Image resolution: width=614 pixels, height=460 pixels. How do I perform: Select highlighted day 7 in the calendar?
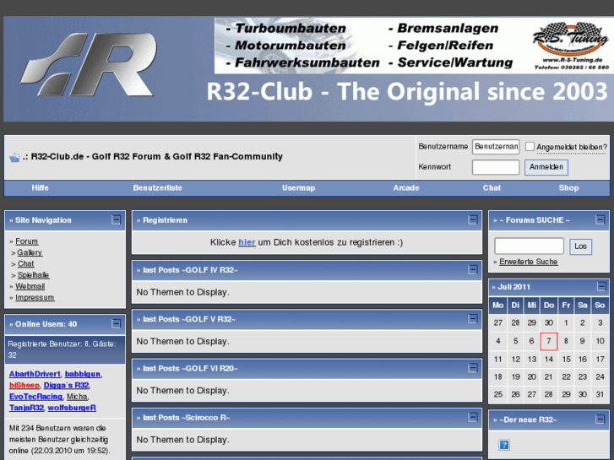549,341
